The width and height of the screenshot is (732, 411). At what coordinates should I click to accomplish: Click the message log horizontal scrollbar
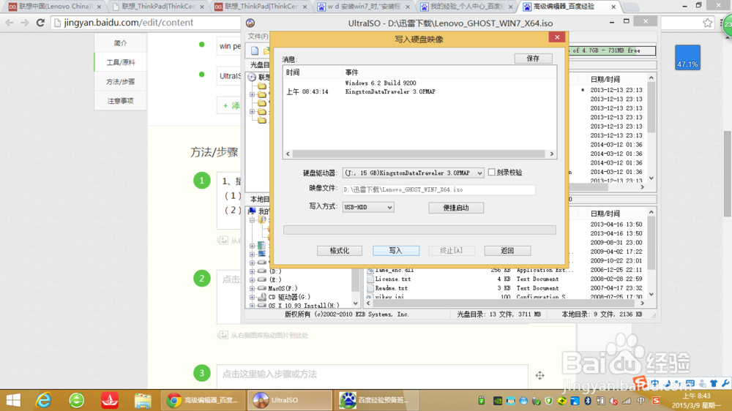[419, 154]
